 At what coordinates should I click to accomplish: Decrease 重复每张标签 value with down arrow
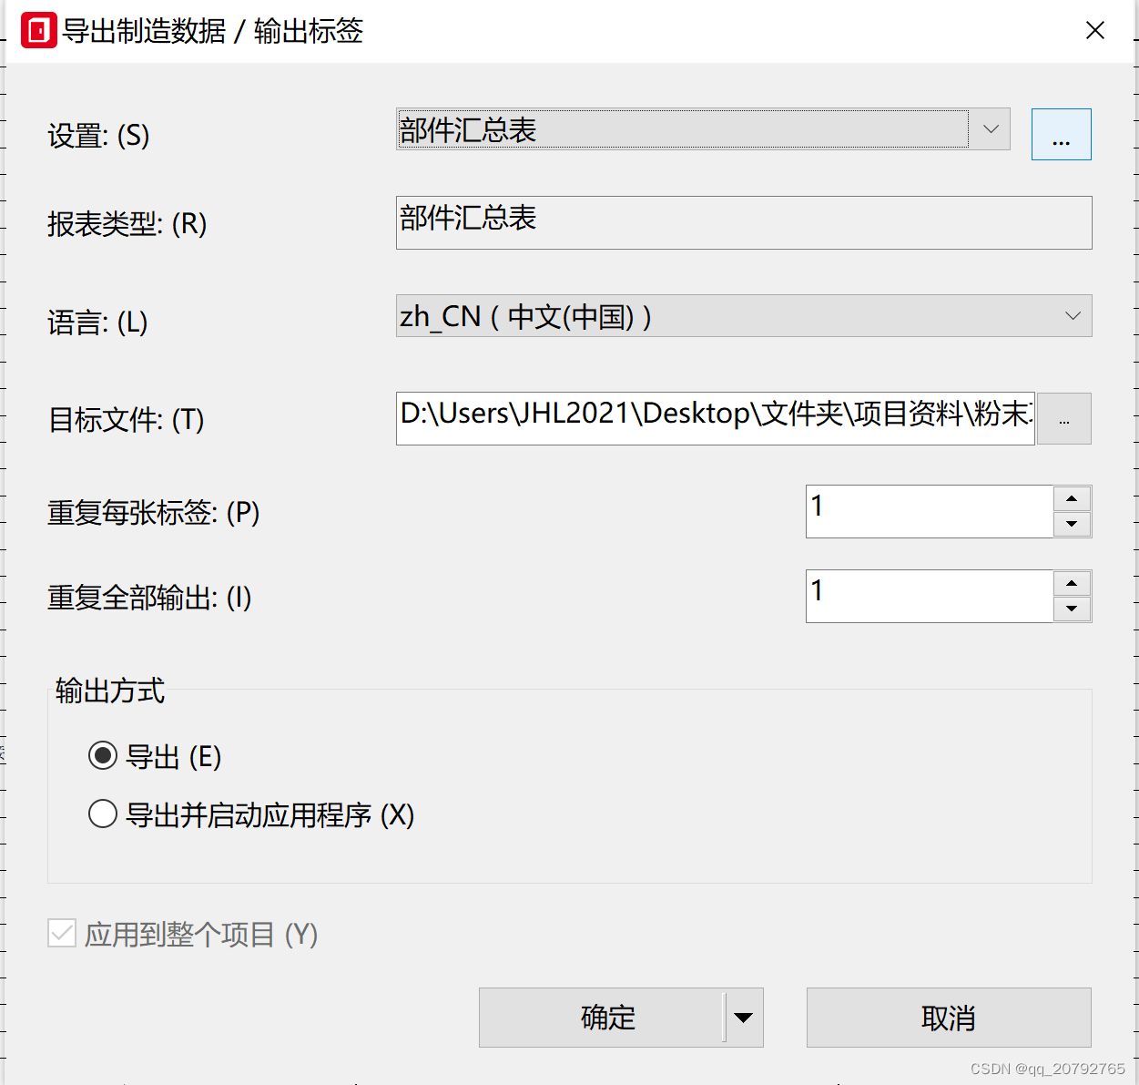pyautogui.click(x=1072, y=524)
